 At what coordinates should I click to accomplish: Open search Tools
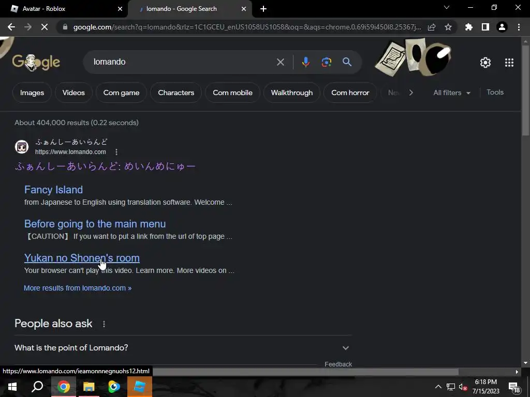coord(495,92)
